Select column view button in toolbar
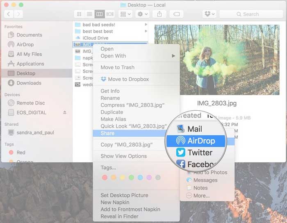 [x=100, y=14]
